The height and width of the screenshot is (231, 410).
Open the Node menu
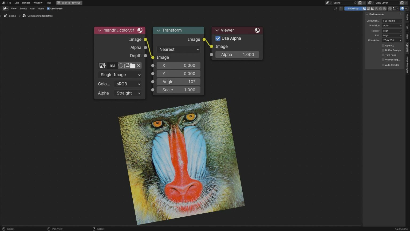tap(41, 8)
